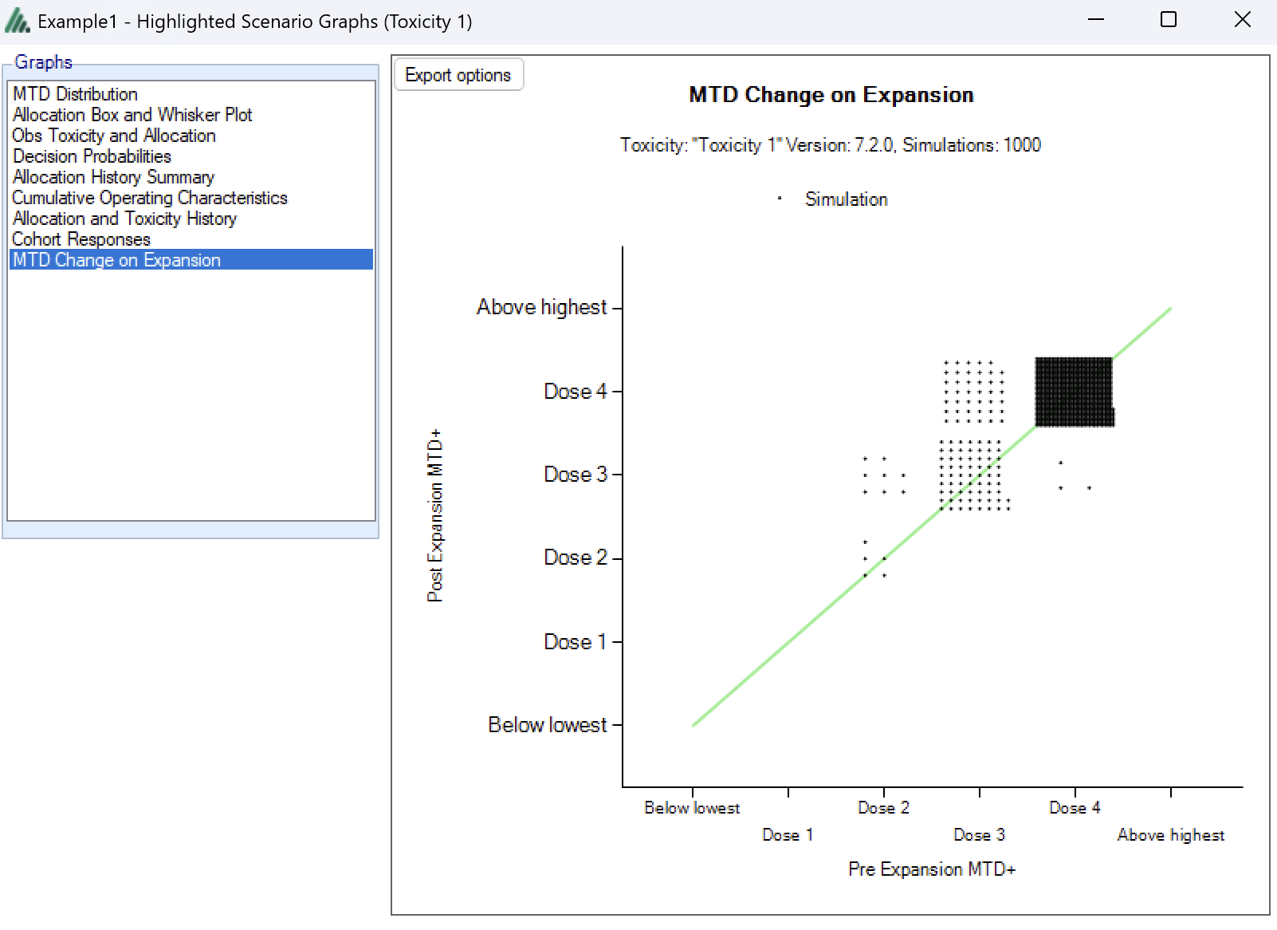Click the Export options button
1277x930 pixels.
[458, 75]
